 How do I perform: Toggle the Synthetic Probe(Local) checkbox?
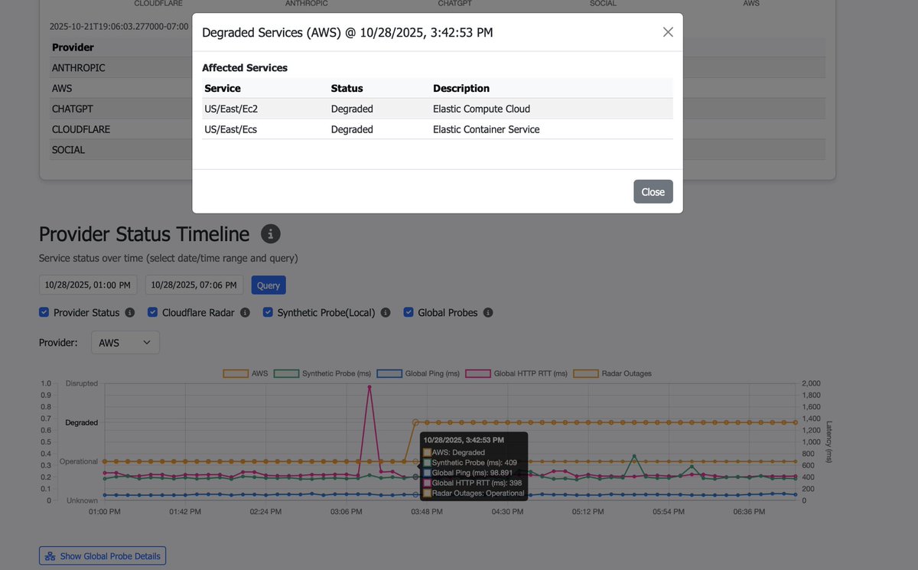(x=269, y=312)
